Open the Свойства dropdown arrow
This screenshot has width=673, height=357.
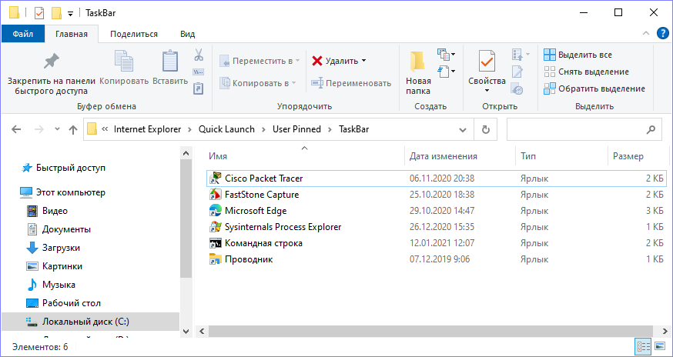point(487,90)
